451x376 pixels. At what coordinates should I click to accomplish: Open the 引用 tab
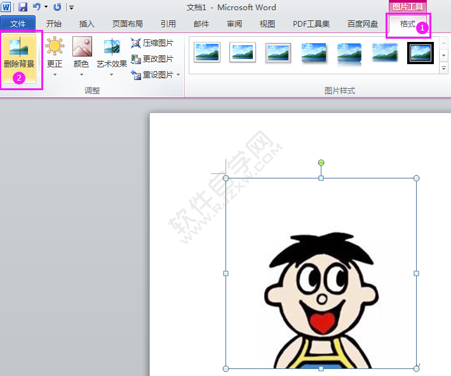pyautogui.click(x=168, y=24)
